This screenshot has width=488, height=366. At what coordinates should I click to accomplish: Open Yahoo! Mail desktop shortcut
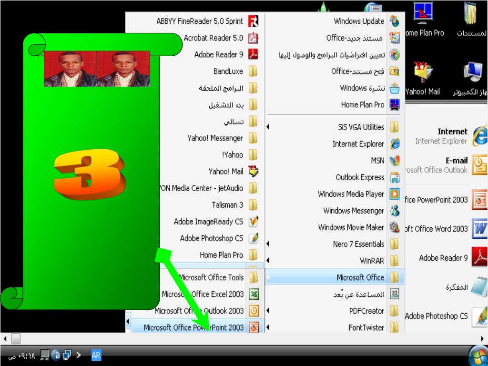(422, 79)
